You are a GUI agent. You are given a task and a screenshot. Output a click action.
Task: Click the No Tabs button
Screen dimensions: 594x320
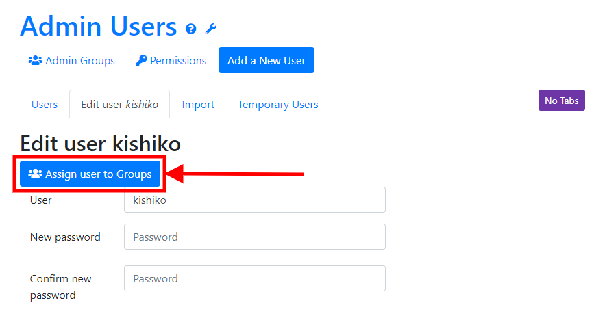click(561, 101)
